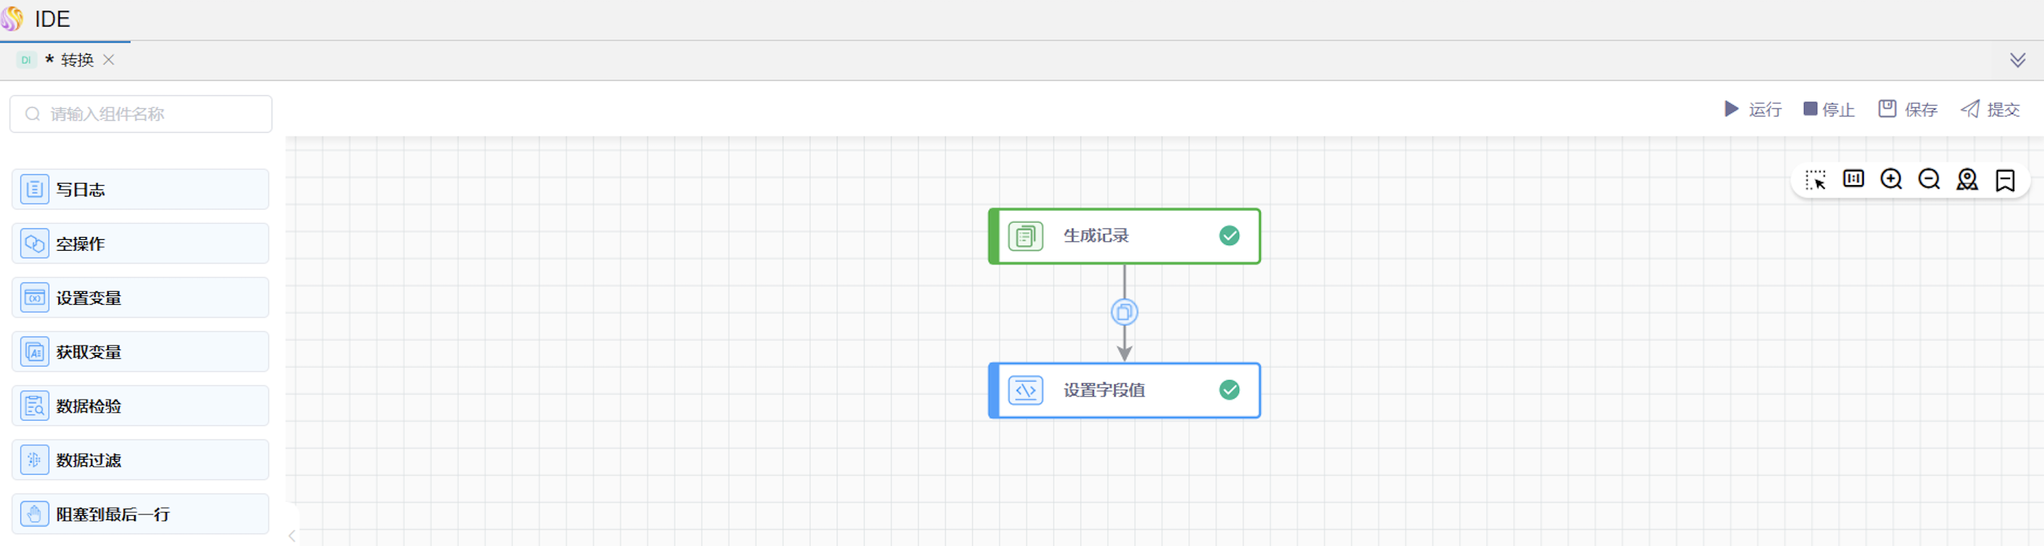Submit the workflow with 提交
The width and height of the screenshot is (2044, 546).
(1990, 109)
